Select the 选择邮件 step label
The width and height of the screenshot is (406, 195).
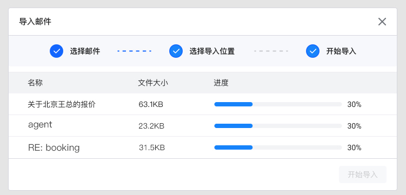coord(85,51)
